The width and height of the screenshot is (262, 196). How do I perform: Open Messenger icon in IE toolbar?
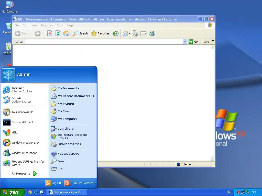[x=152, y=33]
